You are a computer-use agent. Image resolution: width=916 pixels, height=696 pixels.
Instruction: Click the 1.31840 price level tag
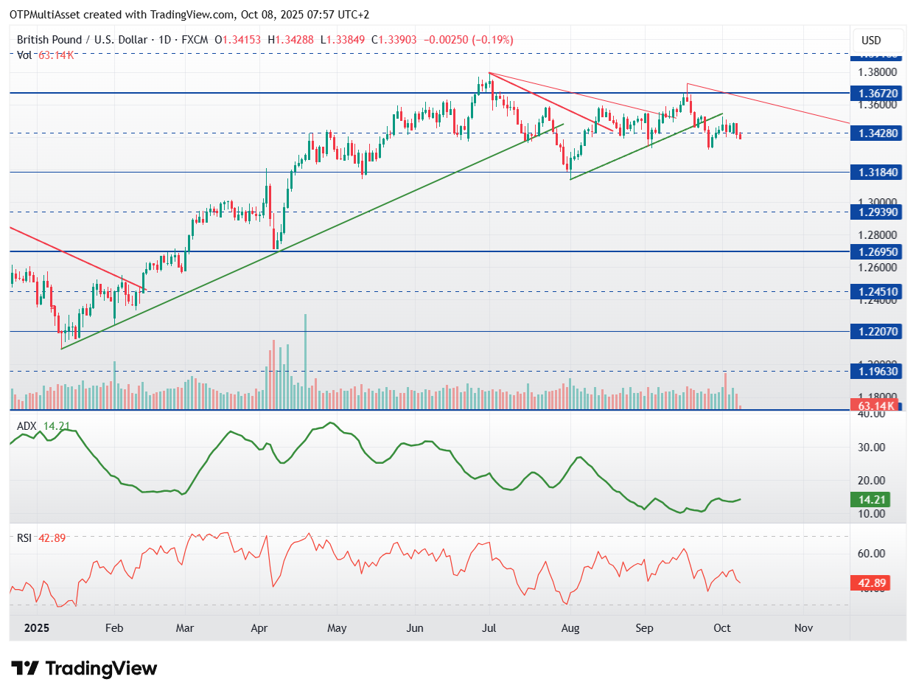[878, 172]
